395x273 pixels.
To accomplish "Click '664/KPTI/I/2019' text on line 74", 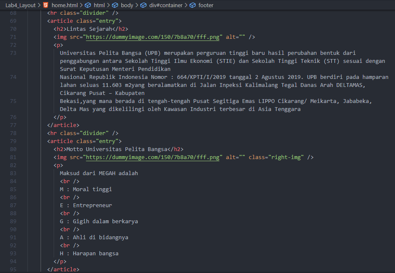I will click(201, 77).
